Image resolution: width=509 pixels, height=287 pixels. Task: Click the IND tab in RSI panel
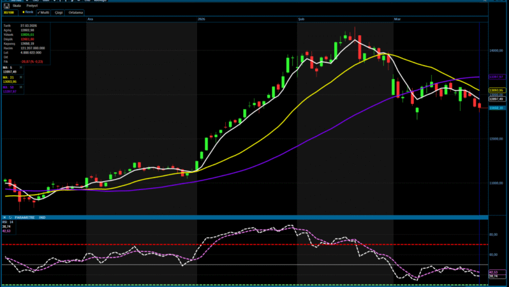click(x=41, y=217)
